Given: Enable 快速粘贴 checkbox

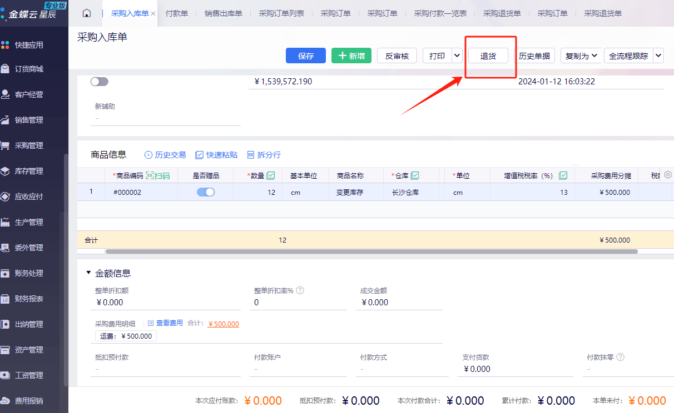Looking at the screenshot, I should point(199,155).
